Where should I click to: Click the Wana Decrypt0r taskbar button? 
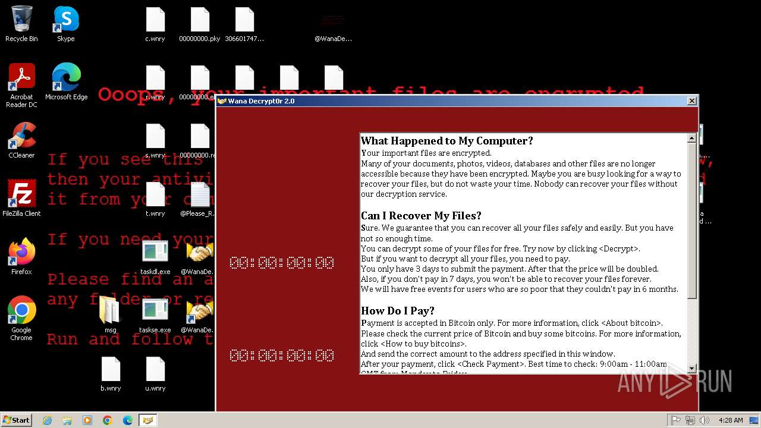click(148, 420)
